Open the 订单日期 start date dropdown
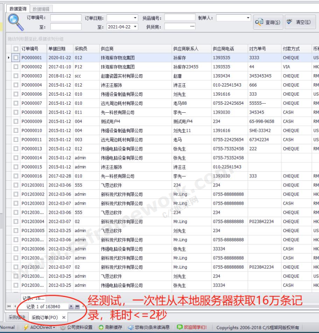Screen dimensions: 319x333 [135, 18]
